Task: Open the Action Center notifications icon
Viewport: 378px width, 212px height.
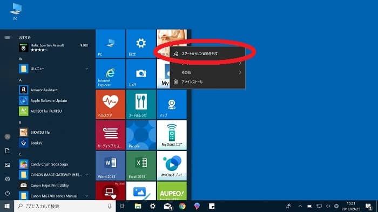Action: (369, 207)
